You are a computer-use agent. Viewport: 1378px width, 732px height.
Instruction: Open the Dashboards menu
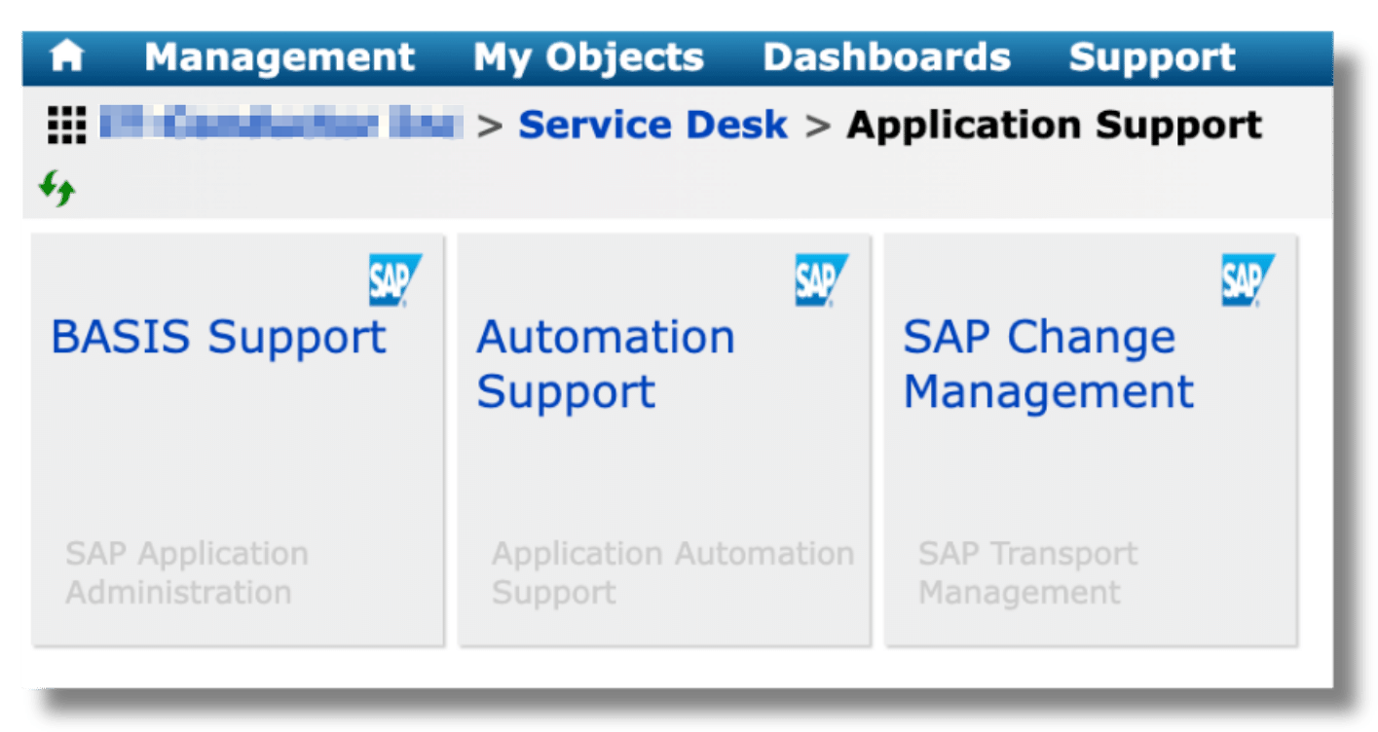pyautogui.click(x=886, y=57)
